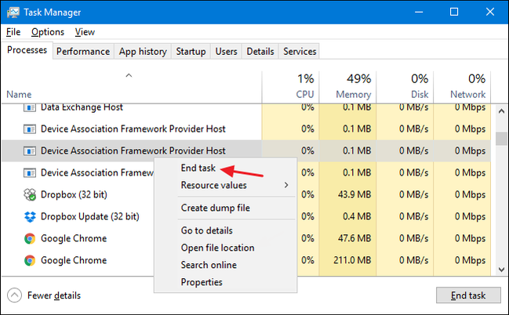Switch to the Performance tab

click(83, 52)
